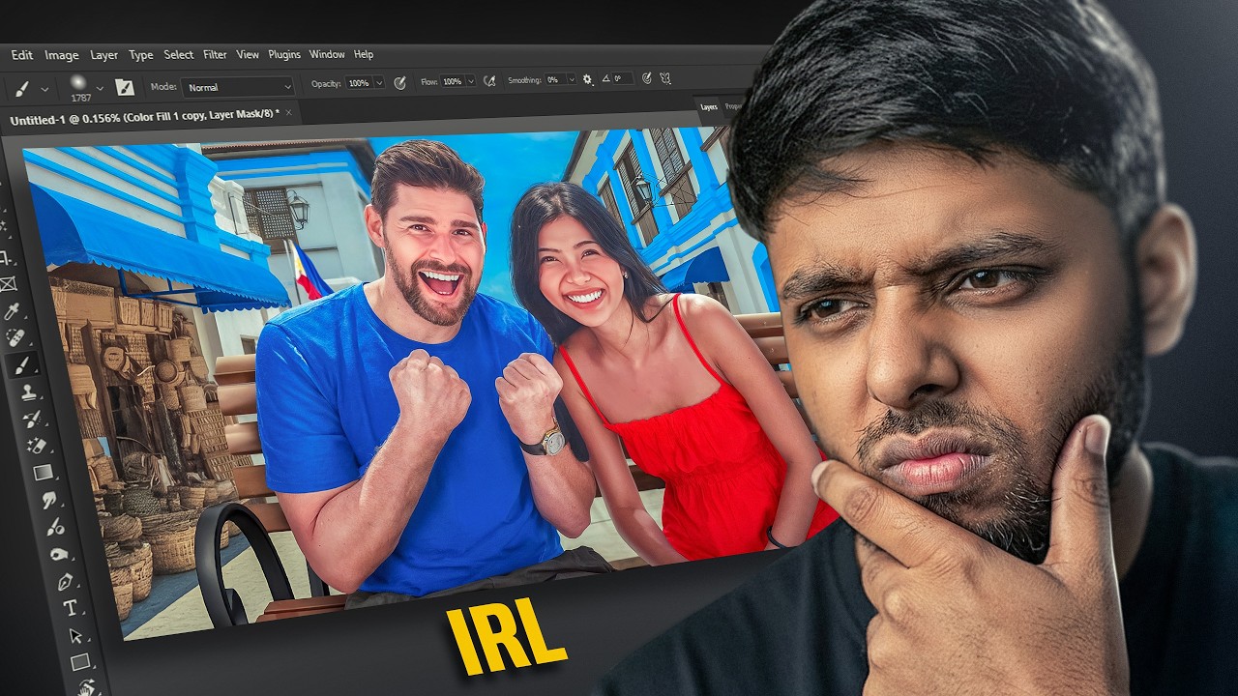The width and height of the screenshot is (1238, 696).
Task: Enable airbrush-style build-up button
Action: [489, 81]
